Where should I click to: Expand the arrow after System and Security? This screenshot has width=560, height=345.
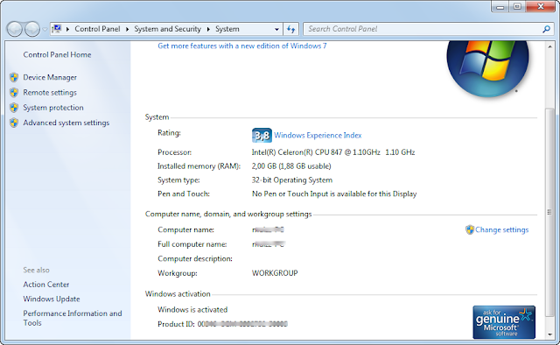pyautogui.click(x=208, y=29)
